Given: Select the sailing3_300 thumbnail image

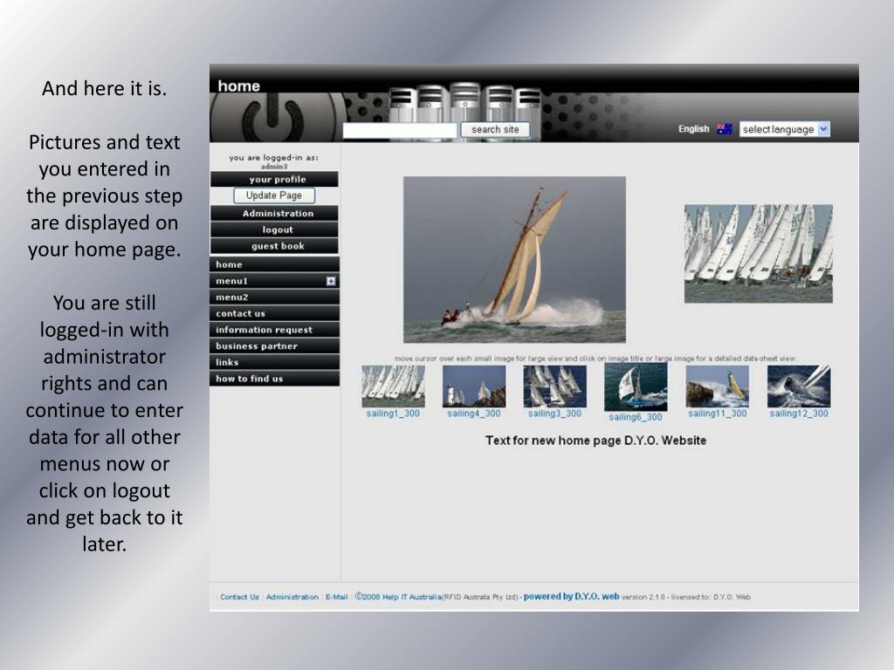Looking at the screenshot, I should (x=554, y=386).
